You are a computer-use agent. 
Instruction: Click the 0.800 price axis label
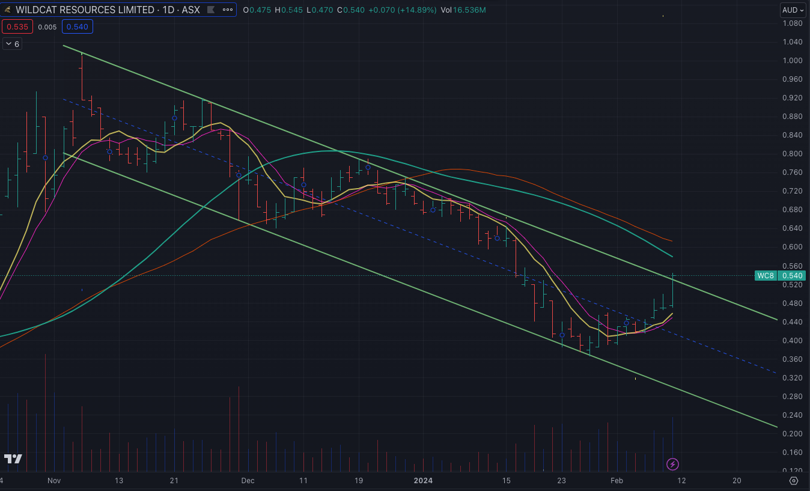click(x=793, y=154)
